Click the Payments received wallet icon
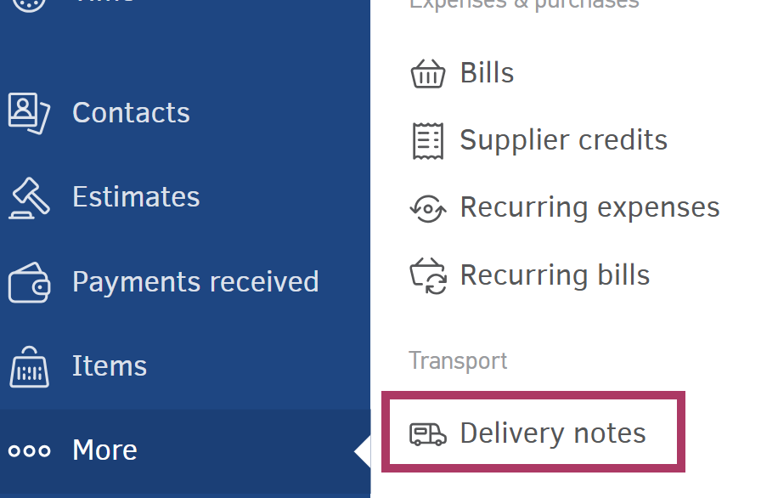Viewport: 778px width, 498px height. [29, 282]
